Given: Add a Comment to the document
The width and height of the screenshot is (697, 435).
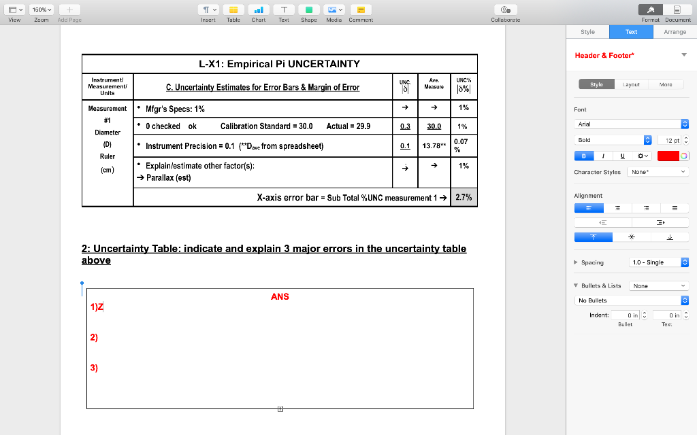Looking at the screenshot, I should (360, 10).
